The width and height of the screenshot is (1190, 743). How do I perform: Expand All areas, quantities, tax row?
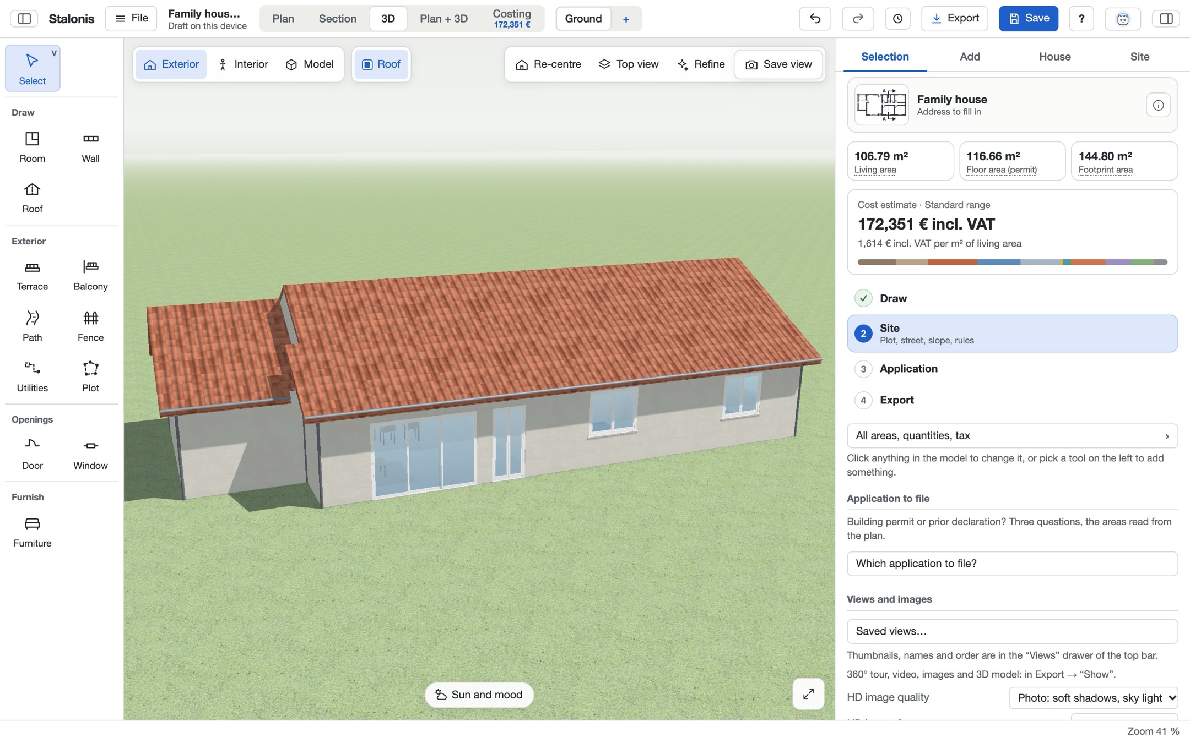(1012, 436)
